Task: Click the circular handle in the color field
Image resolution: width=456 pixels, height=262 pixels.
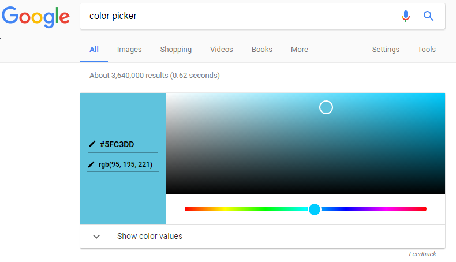Action: pyautogui.click(x=326, y=107)
